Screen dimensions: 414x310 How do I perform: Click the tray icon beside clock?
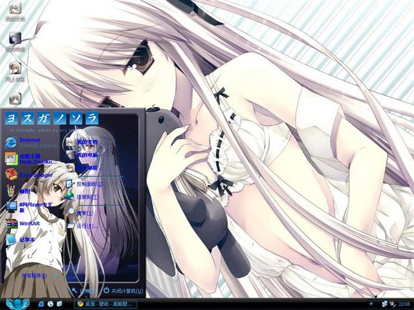click(x=393, y=304)
